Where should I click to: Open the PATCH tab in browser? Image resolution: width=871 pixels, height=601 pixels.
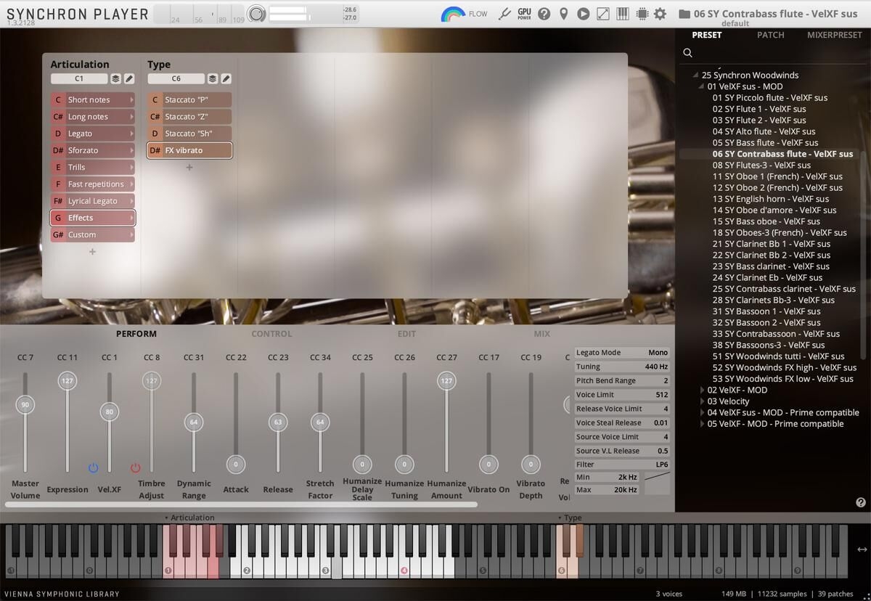[770, 35]
